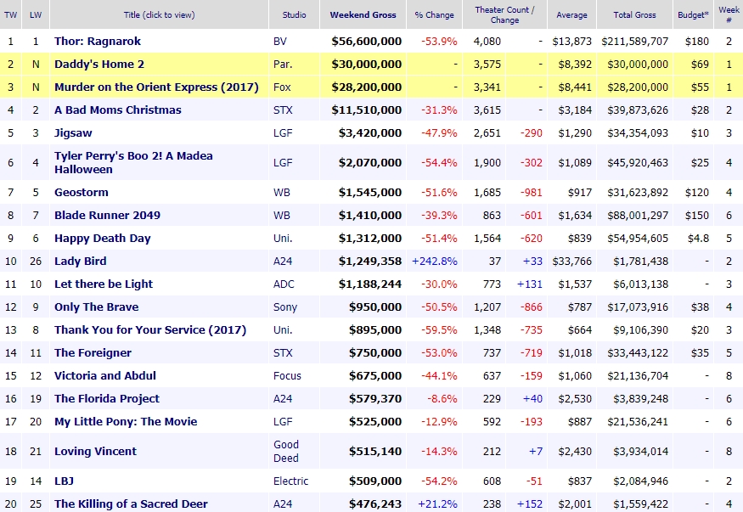Open A Bad Moms Christmas title link

pyautogui.click(x=117, y=110)
